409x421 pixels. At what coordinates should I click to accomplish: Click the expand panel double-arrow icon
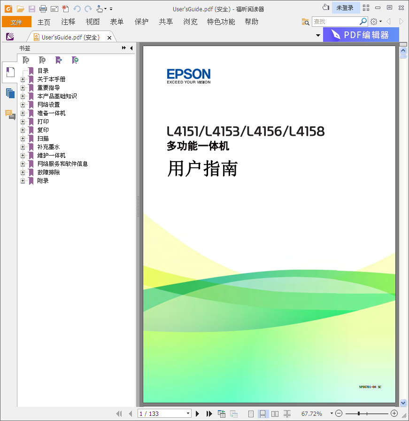tap(123, 48)
